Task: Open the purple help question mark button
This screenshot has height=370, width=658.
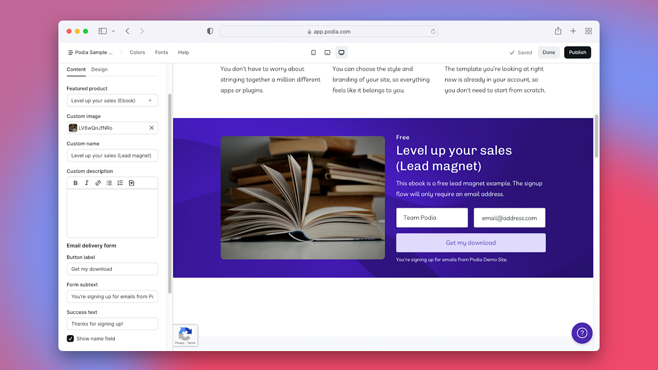Action: point(582,333)
